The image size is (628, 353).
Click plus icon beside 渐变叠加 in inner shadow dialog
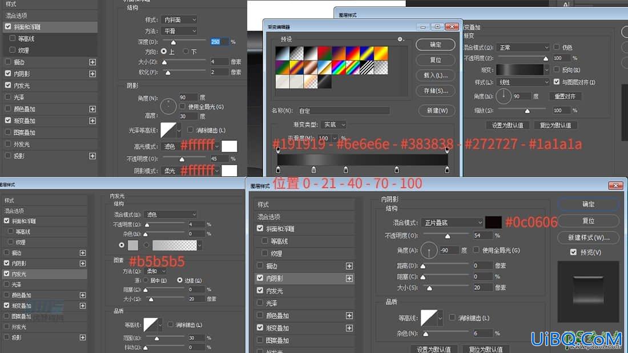click(x=349, y=328)
